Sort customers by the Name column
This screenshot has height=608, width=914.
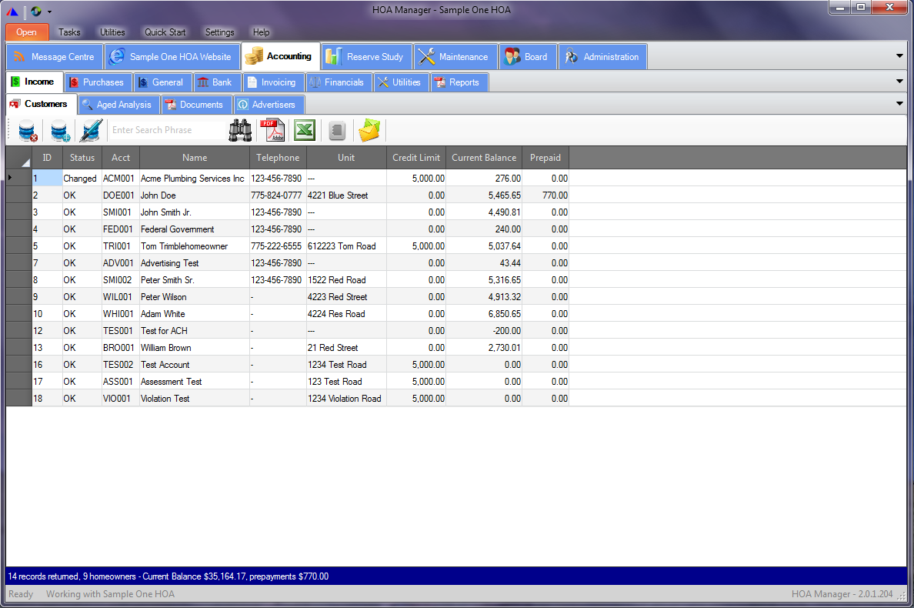click(194, 157)
